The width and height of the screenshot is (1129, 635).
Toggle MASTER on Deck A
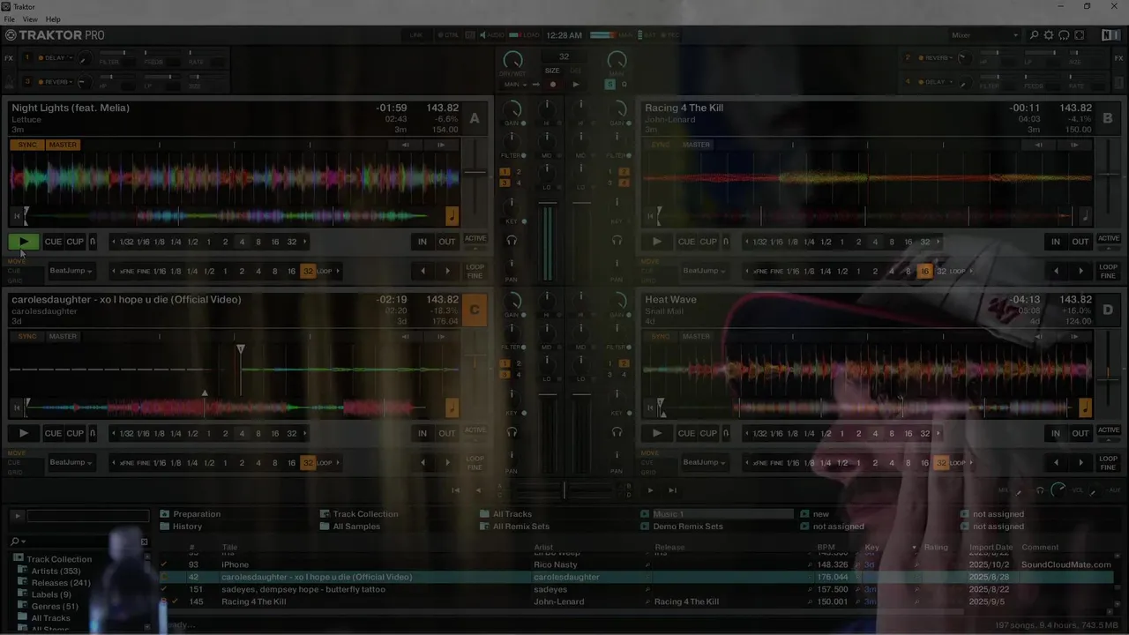tap(63, 145)
